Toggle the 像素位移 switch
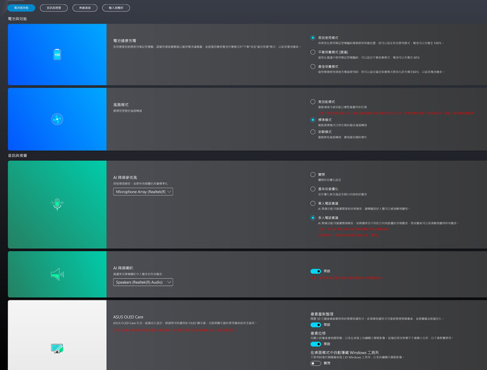This screenshot has width=487, height=370. pyautogui.click(x=316, y=344)
